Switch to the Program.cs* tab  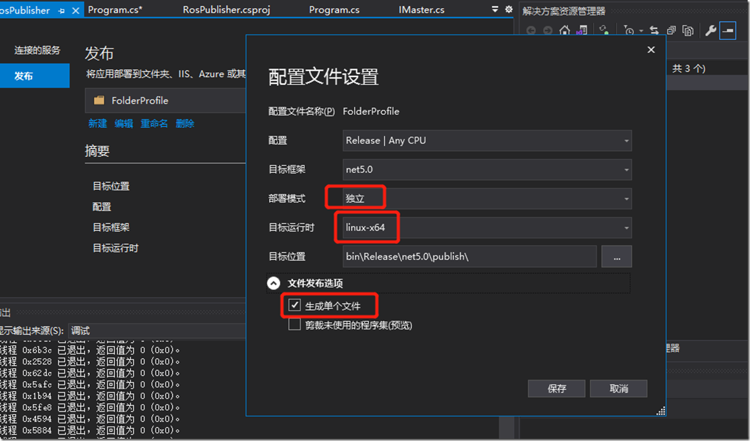(x=115, y=9)
